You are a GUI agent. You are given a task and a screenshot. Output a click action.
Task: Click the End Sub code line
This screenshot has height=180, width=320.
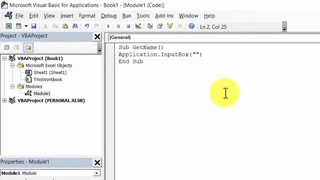[x=131, y=61]
